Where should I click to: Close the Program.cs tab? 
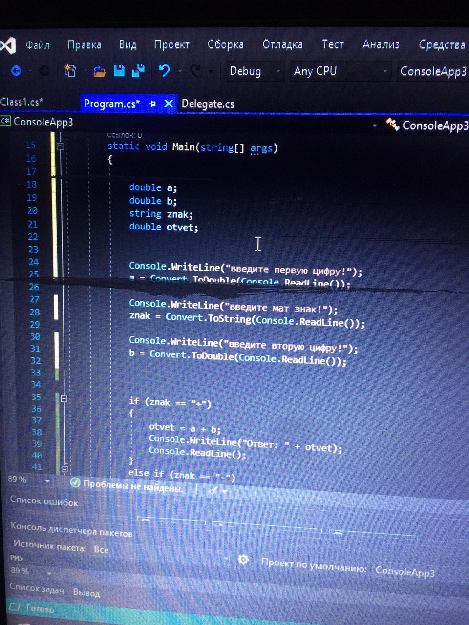point(169,104)
